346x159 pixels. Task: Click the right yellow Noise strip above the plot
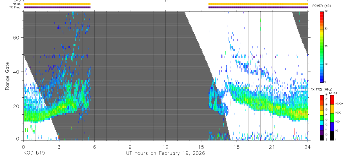pyautogui.click(x=258, y=4)
